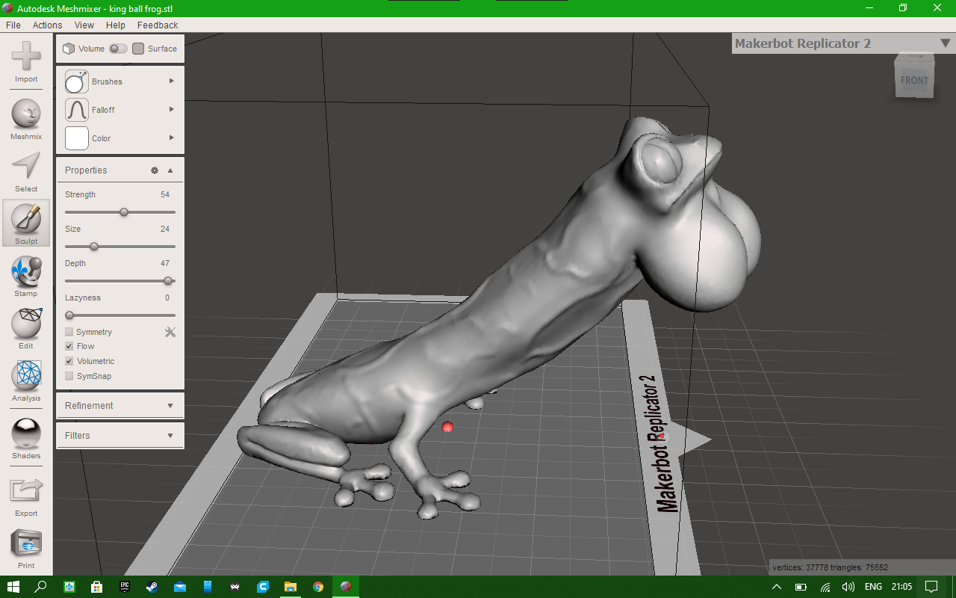Click the ENG language indicator
Viewport: 956px width, 598px height.
tap(873, 587)
